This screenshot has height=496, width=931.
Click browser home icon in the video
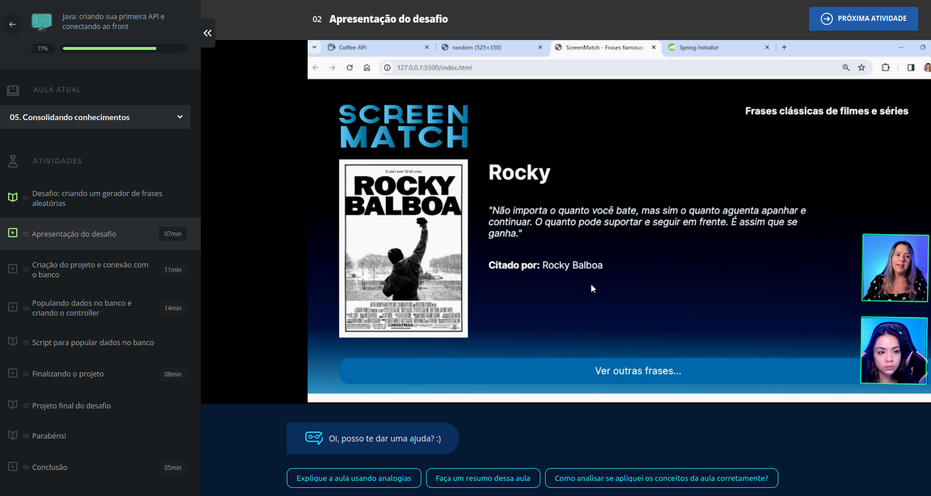pyautogui.click(x=367, y=68)
